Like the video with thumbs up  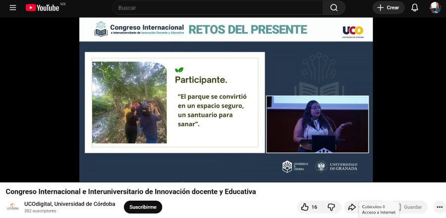click(x=309, y=207)
